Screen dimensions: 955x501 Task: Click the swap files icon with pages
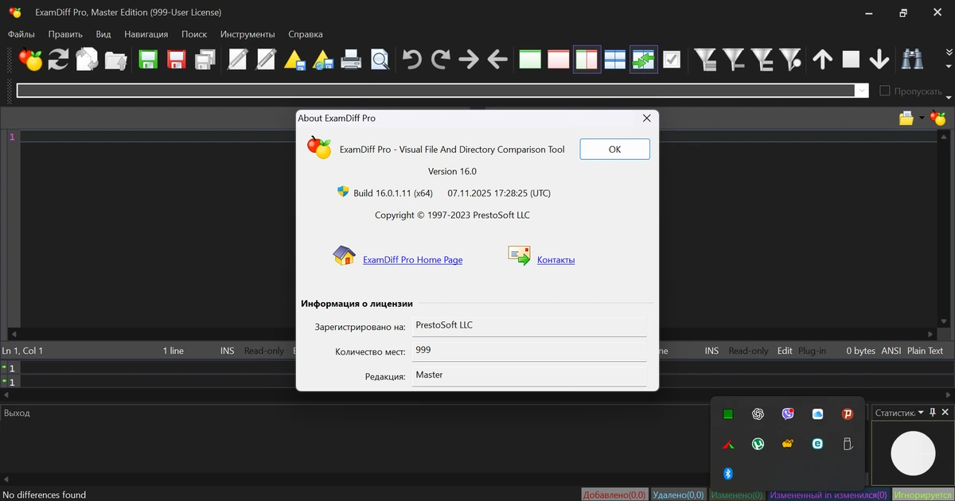(87, 60)
